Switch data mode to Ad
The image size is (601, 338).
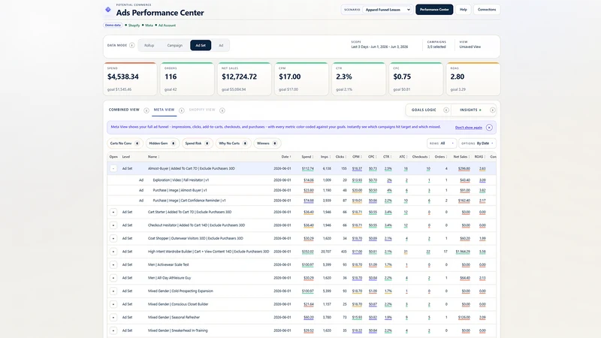221,45
